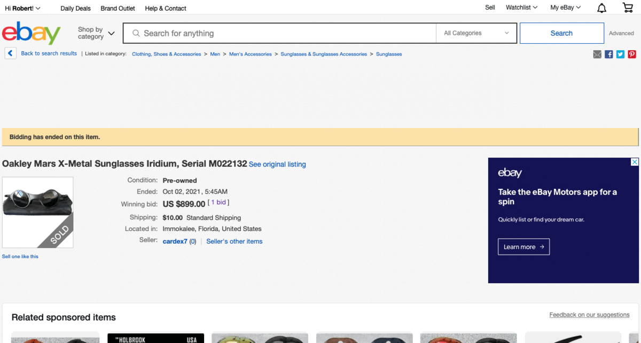The image size is (641, 343).
Task: Click the AdChoices icon on advertisement
Action: click(635, 162)
